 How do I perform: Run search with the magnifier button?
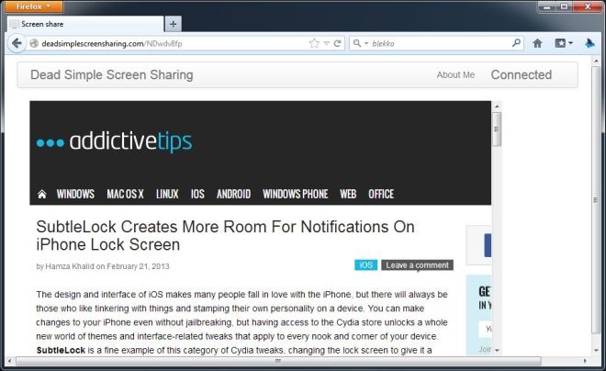pyautogui.click(x=516, y=43)
